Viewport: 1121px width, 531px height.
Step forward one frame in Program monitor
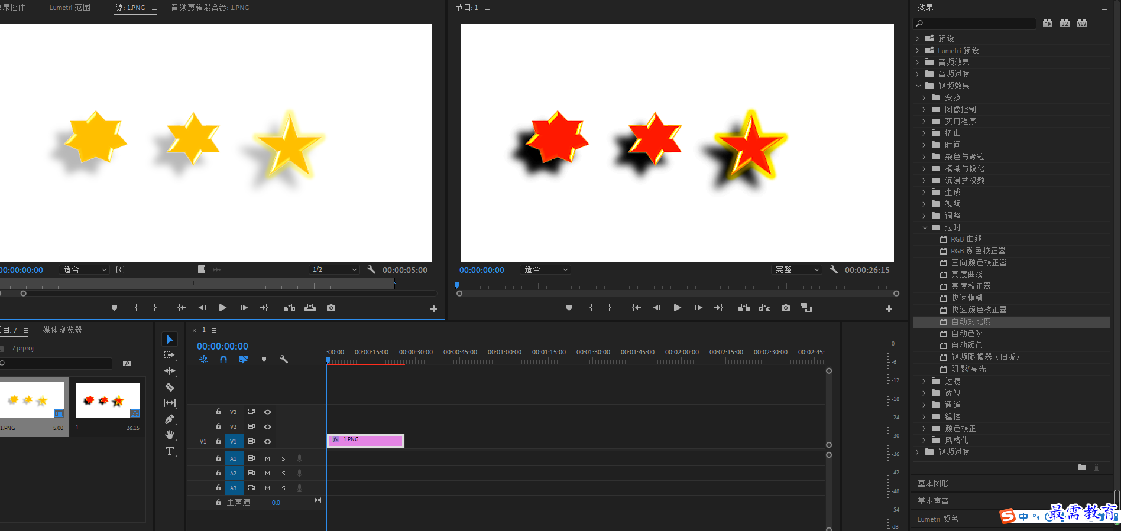pyautogui.click(x=698, y=308)
